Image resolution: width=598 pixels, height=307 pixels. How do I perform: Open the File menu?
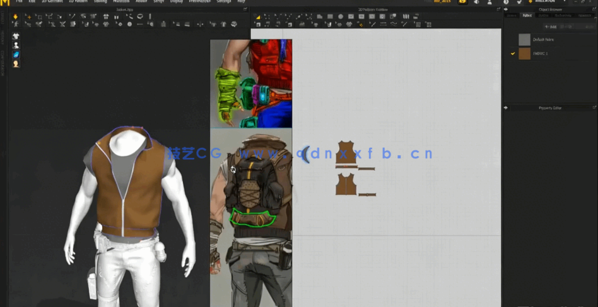[x=19, y=2]
